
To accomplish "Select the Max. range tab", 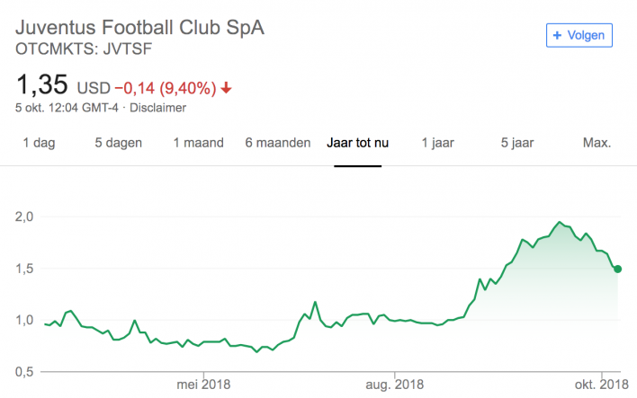I will coord(597,143).
